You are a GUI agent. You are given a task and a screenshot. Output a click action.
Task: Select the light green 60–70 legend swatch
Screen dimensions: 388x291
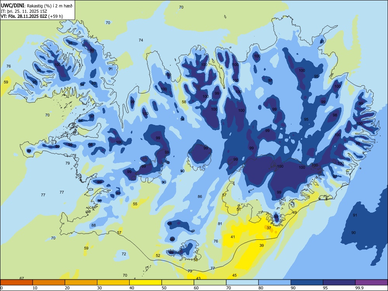click(210, 282)
